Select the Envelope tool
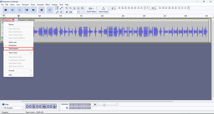This screenshot has height=114, width=214. pos(61,8)
